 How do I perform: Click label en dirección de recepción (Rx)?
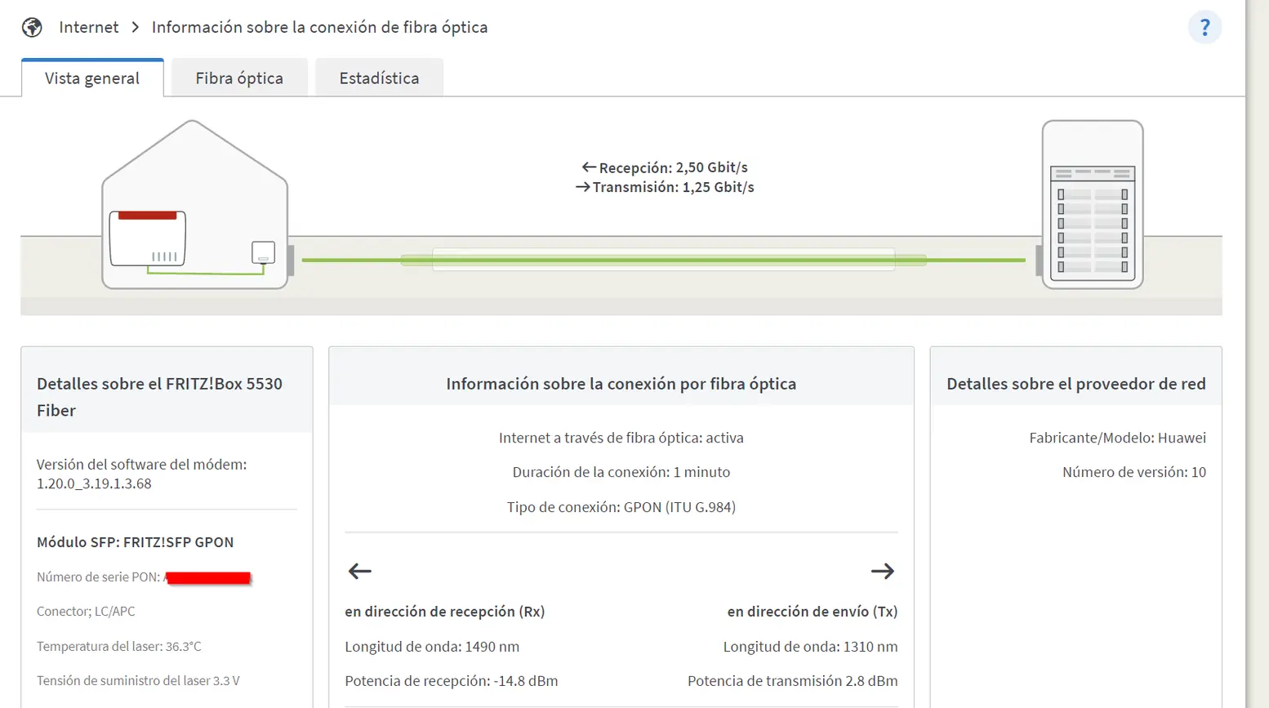click(444, 612)
